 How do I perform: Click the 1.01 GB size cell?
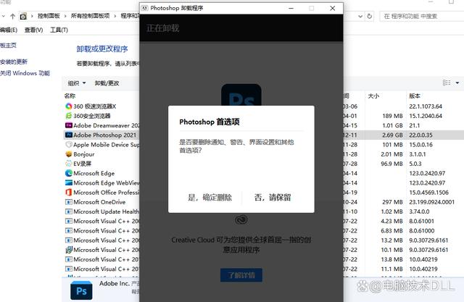tap(392, 125)
